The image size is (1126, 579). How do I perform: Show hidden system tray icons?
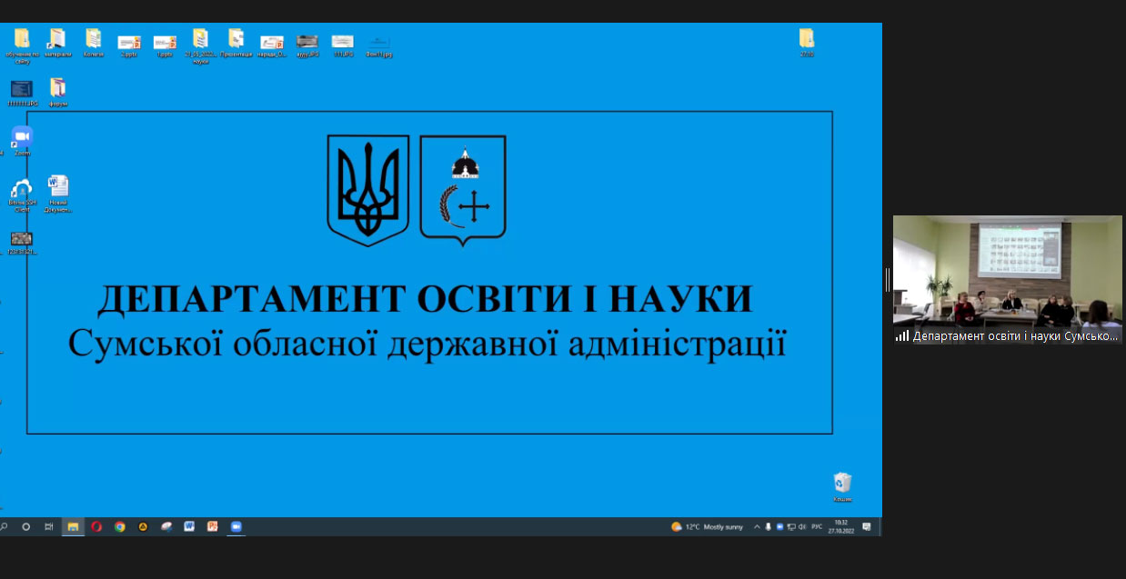click(x=757, y=526)
